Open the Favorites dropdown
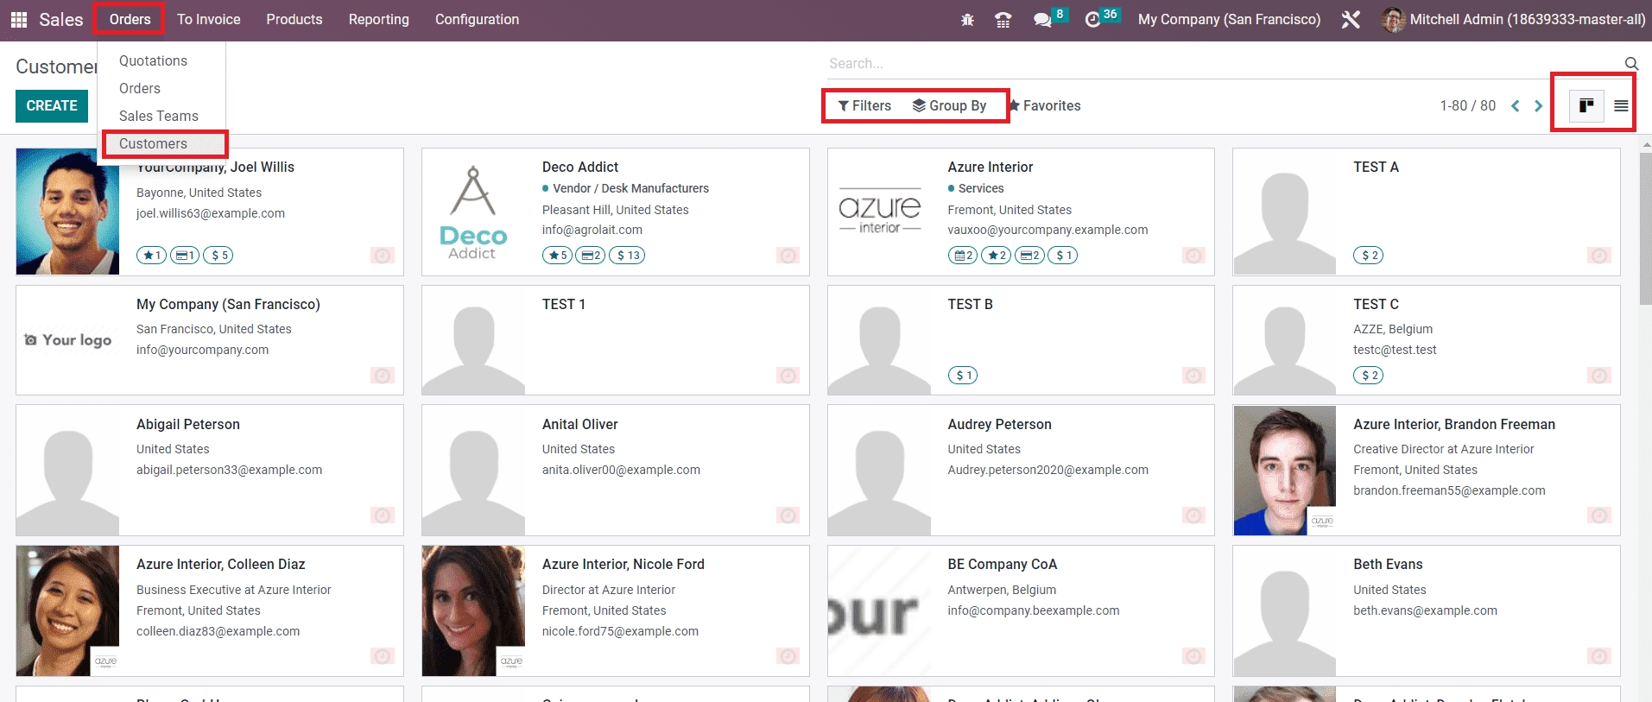The height and width of the screenshot is (702, 1652). point(1045,105)
